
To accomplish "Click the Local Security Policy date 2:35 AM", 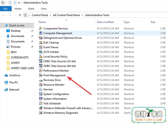I will click(x=108, y=57).
